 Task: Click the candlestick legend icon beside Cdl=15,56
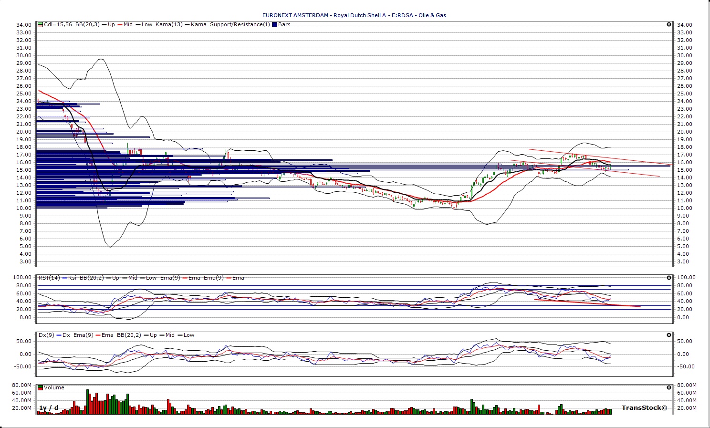(41, 24)
